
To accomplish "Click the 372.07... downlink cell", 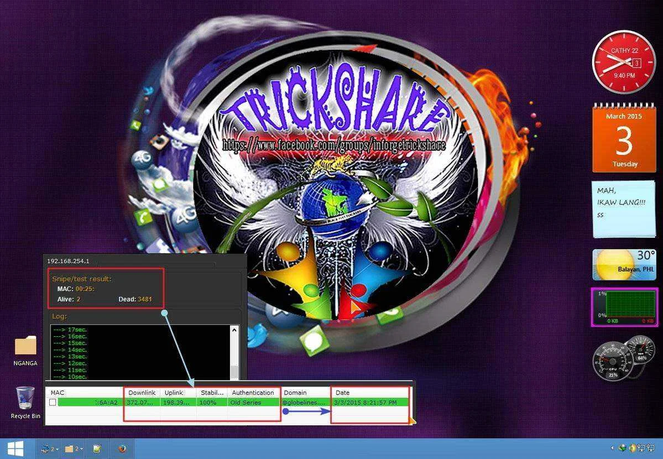I will [142, 402].
